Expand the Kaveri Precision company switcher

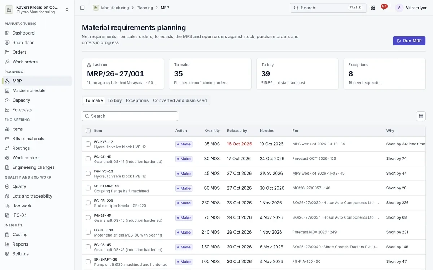pyautogui.click(x=37, y=9)
